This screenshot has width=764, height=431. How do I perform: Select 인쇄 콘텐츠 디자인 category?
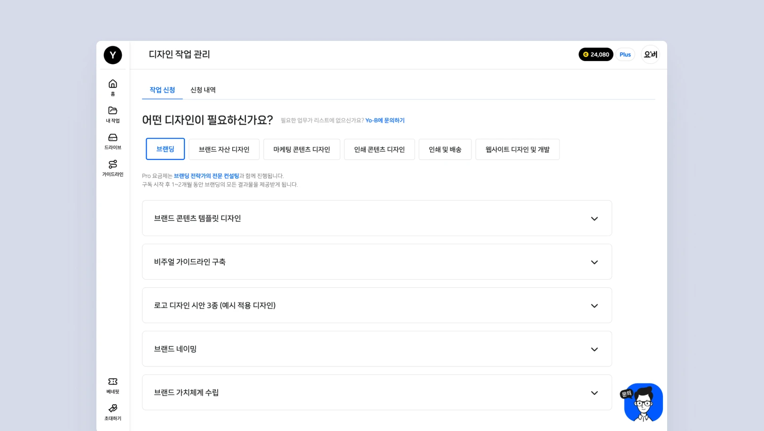[379, 149]
